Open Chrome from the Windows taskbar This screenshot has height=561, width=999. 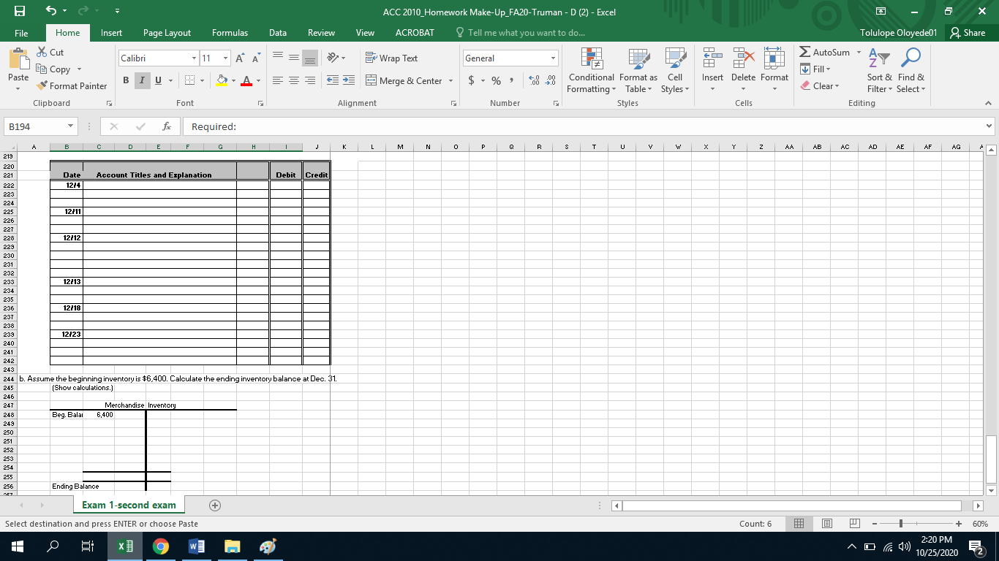[x=160, y=546]
